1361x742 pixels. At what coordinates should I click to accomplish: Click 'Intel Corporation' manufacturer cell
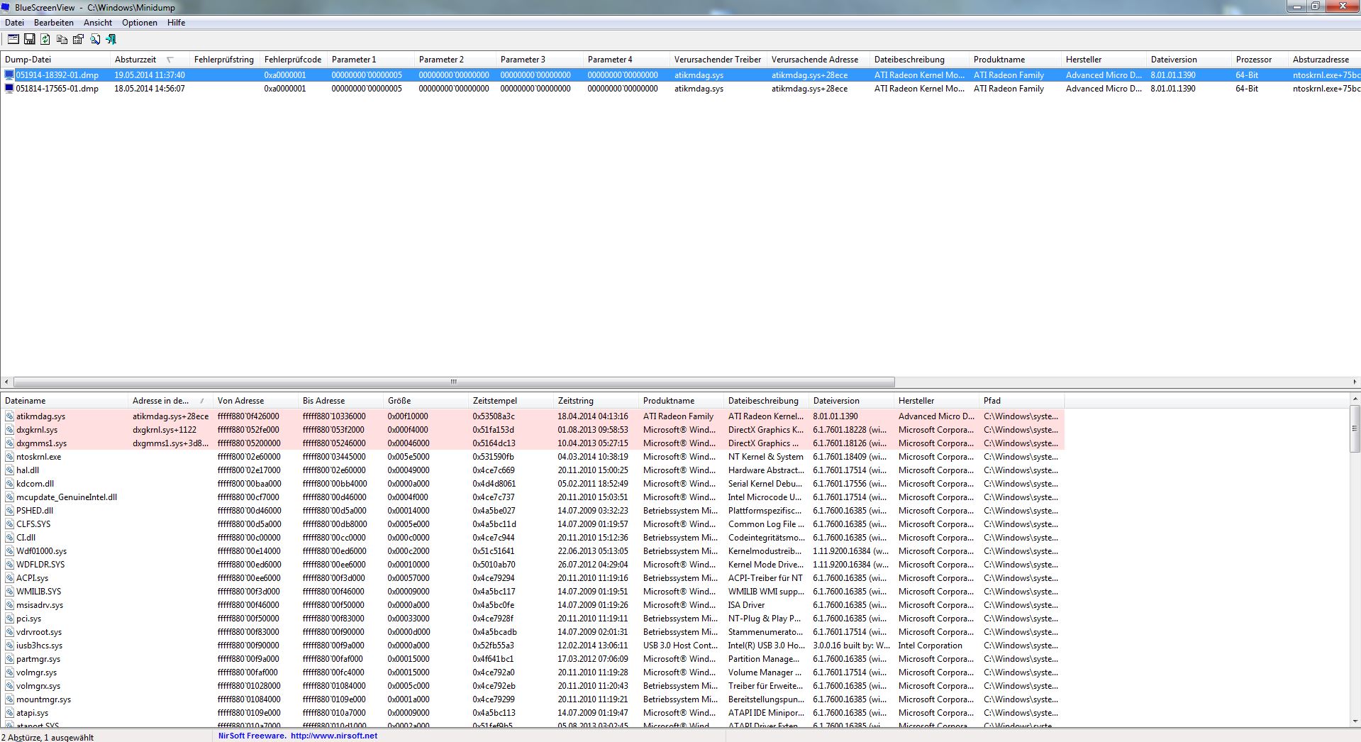pos(930,646)
